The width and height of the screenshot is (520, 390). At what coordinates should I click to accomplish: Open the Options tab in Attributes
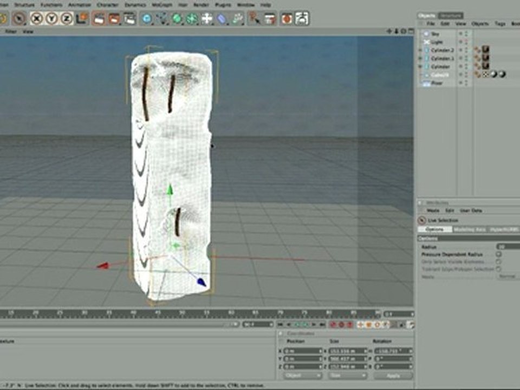[x=434, y=230]
